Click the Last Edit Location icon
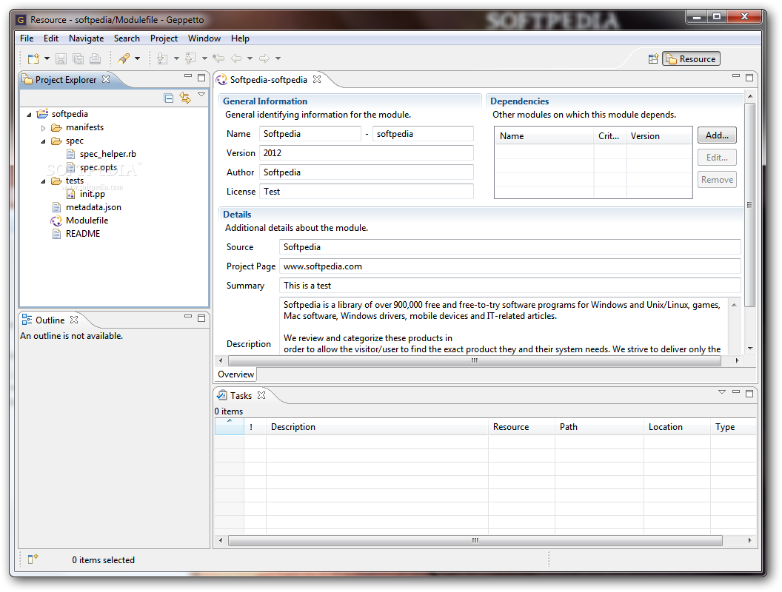 pyautogui.click(x=218, y=58)
